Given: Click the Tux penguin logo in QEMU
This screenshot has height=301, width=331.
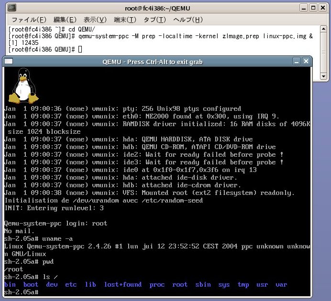Looking at the screenshot, I should tap(23, 86).
